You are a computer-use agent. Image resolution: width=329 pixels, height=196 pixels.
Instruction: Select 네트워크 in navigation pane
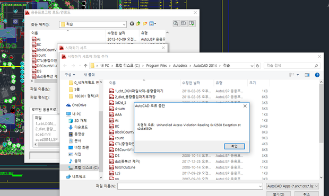(76, 176)
